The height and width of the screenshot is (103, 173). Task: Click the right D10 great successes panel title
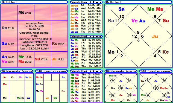click(x=156, y=71)
